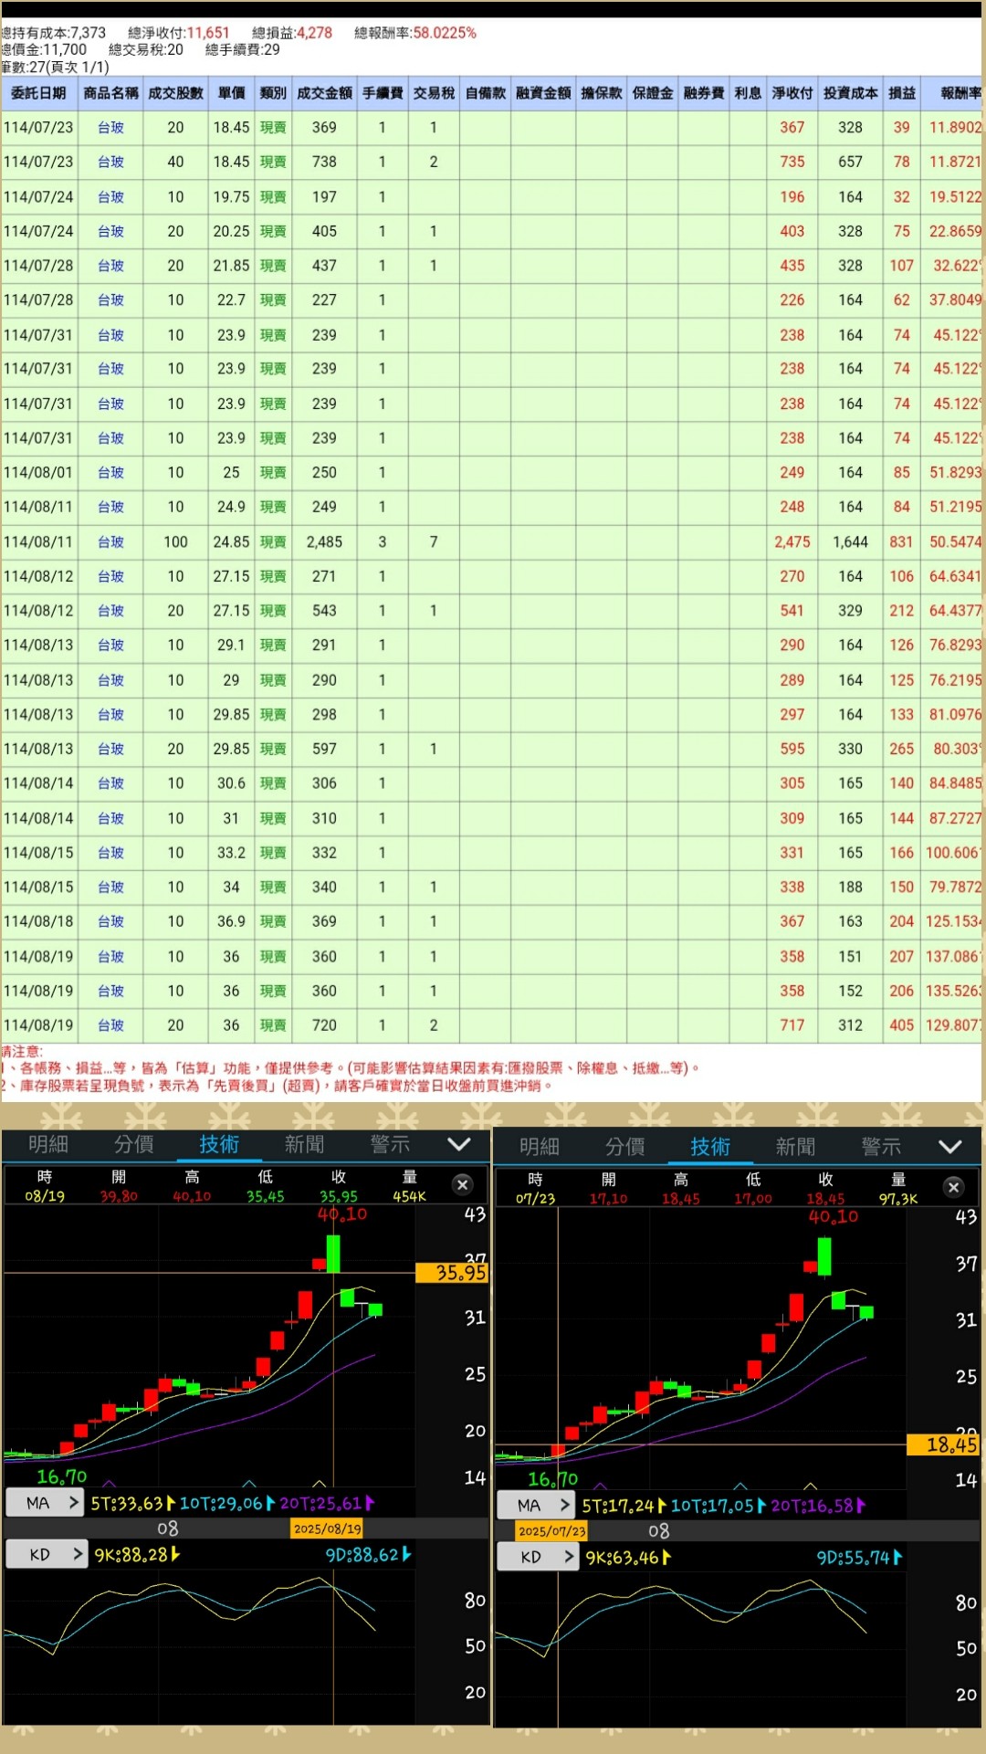Click the 2025/07/23 date marker on chart
This screenshot has height=1754, width=986.
pos(552,1530)
